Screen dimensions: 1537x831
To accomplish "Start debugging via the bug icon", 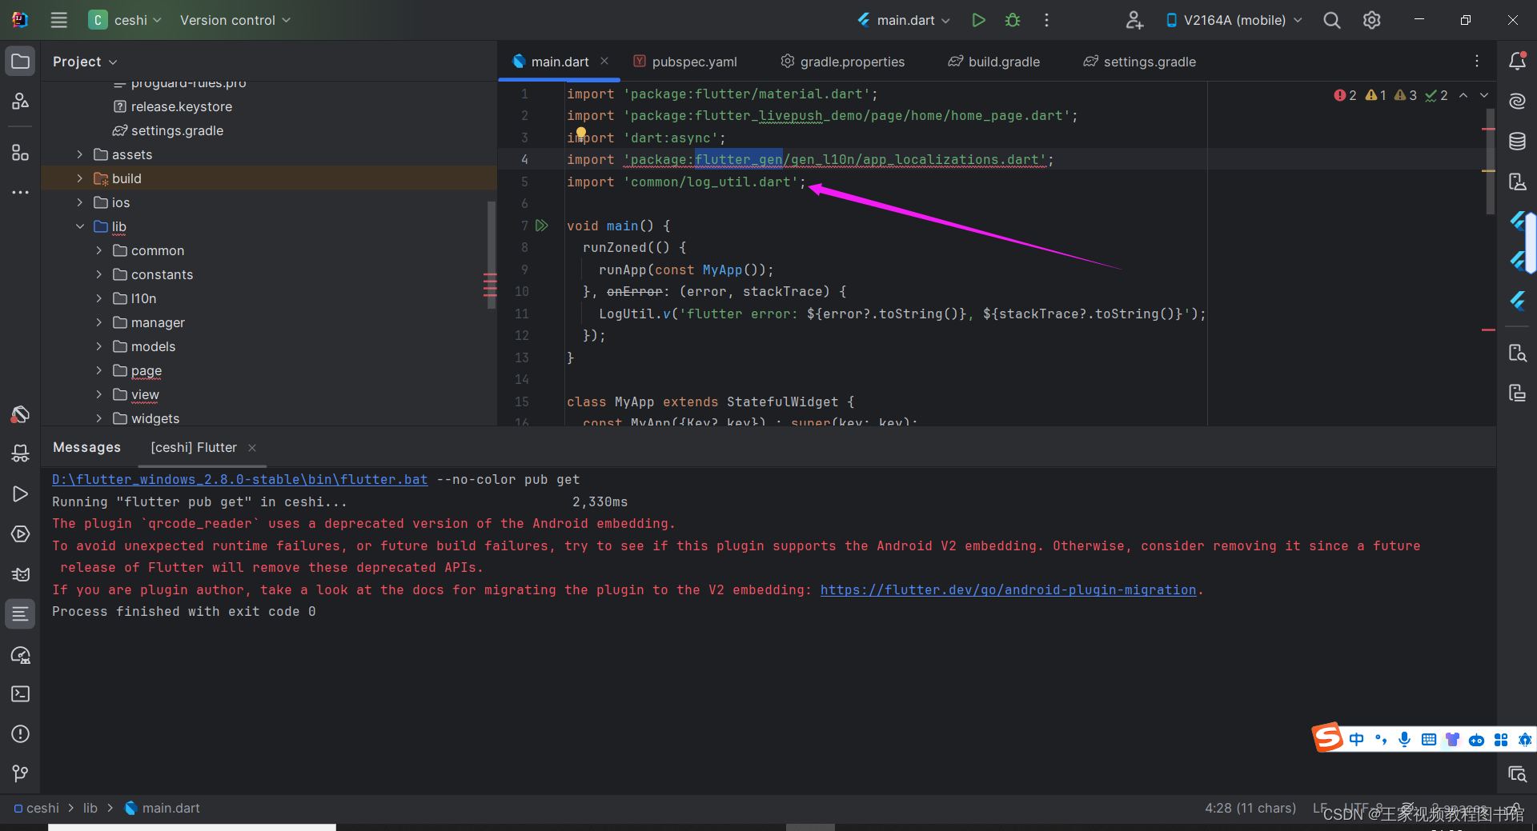I will [x=1012, y=20].
